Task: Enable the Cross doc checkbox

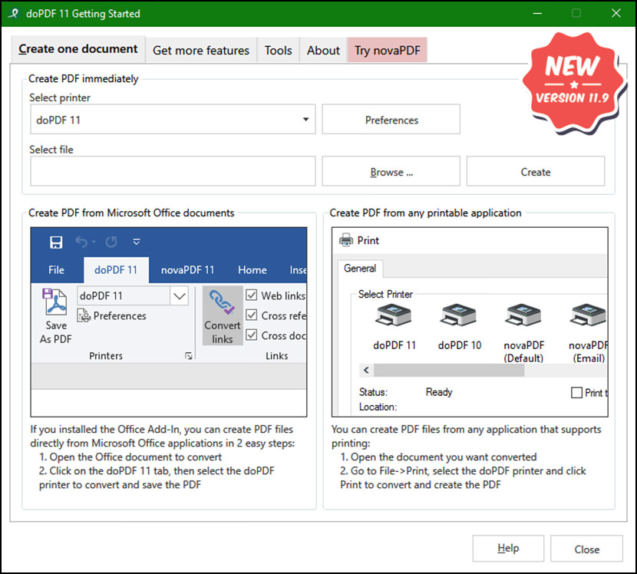Action: click(x=251, y=335)
